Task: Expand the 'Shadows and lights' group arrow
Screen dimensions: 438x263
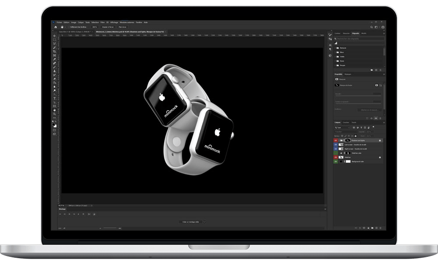Action: pos(339,141)
